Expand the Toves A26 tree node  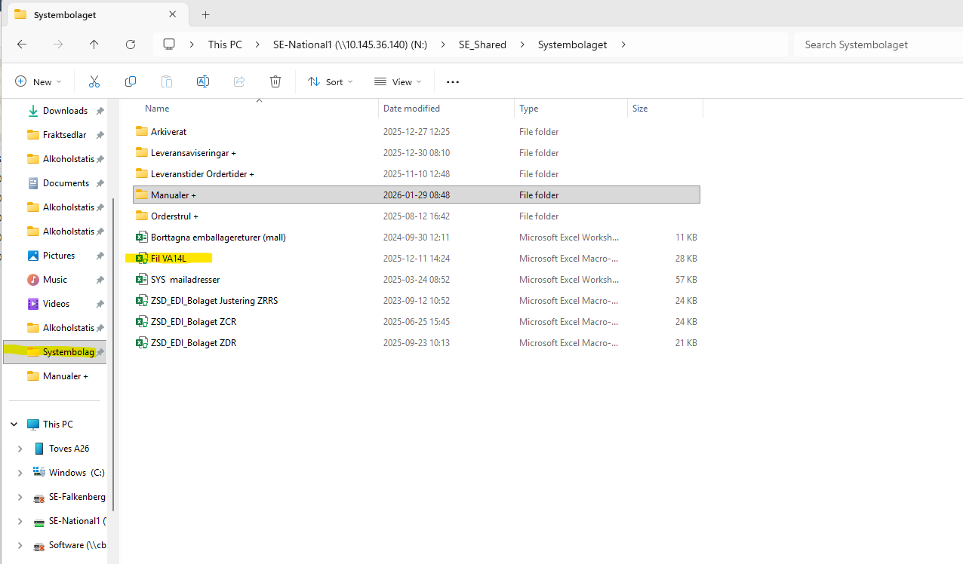(x=20, y=449)
